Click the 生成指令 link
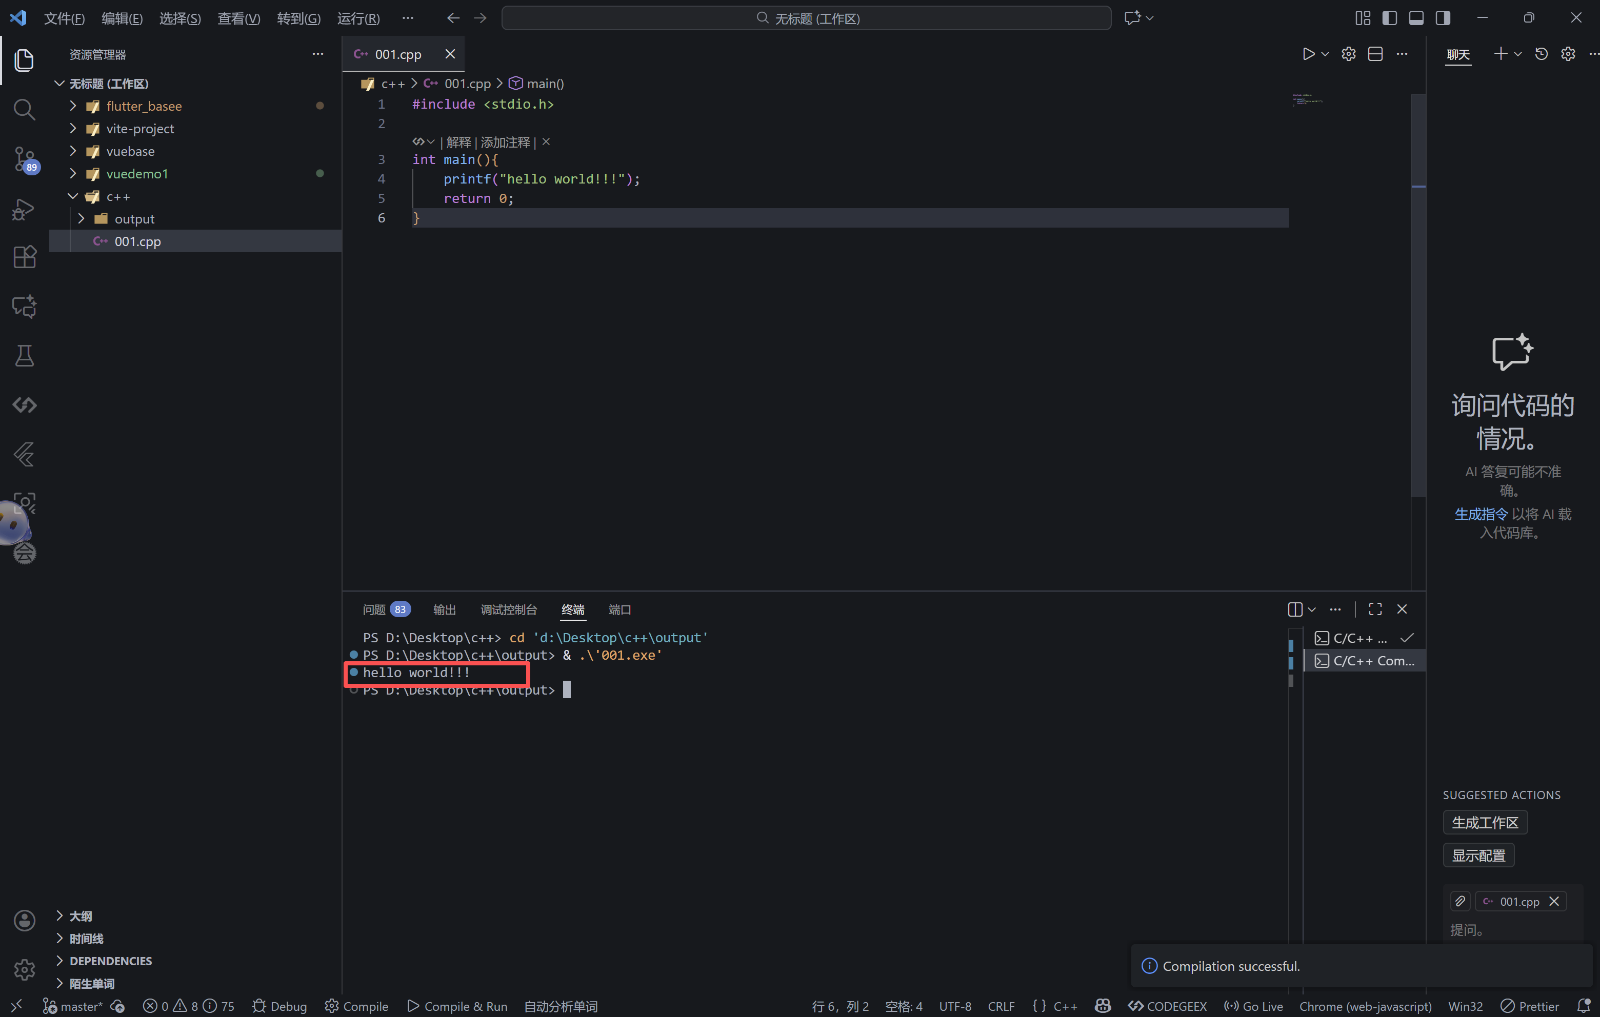The image size is (1600, 1017). click(1481, 514)
